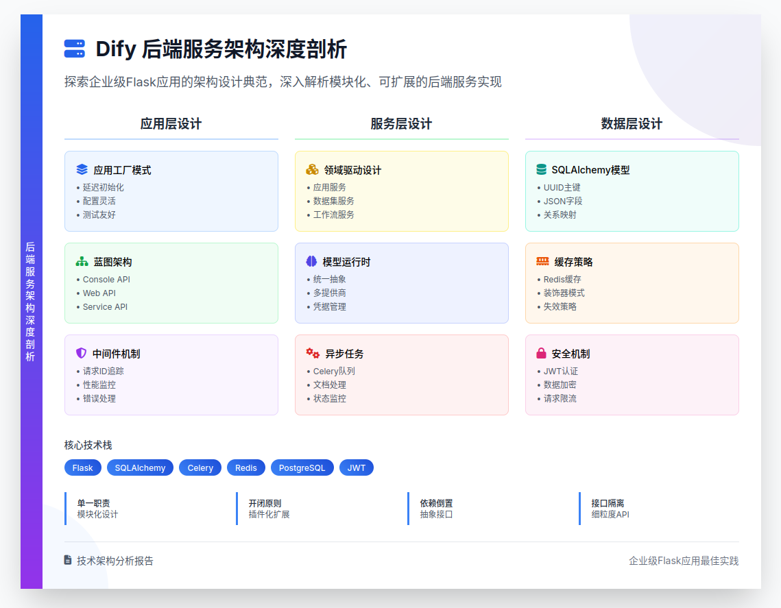Image resolution: width=781 pixels, height=608 pixels.
Task: Click the database icon on SQLAlchemy模型 card
Action: 540,170
